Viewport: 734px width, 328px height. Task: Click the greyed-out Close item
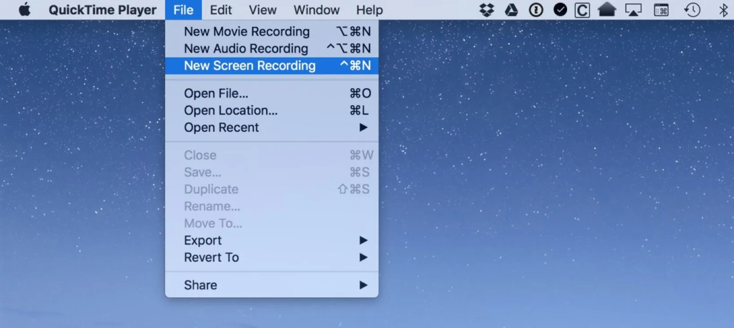[271, 155]
